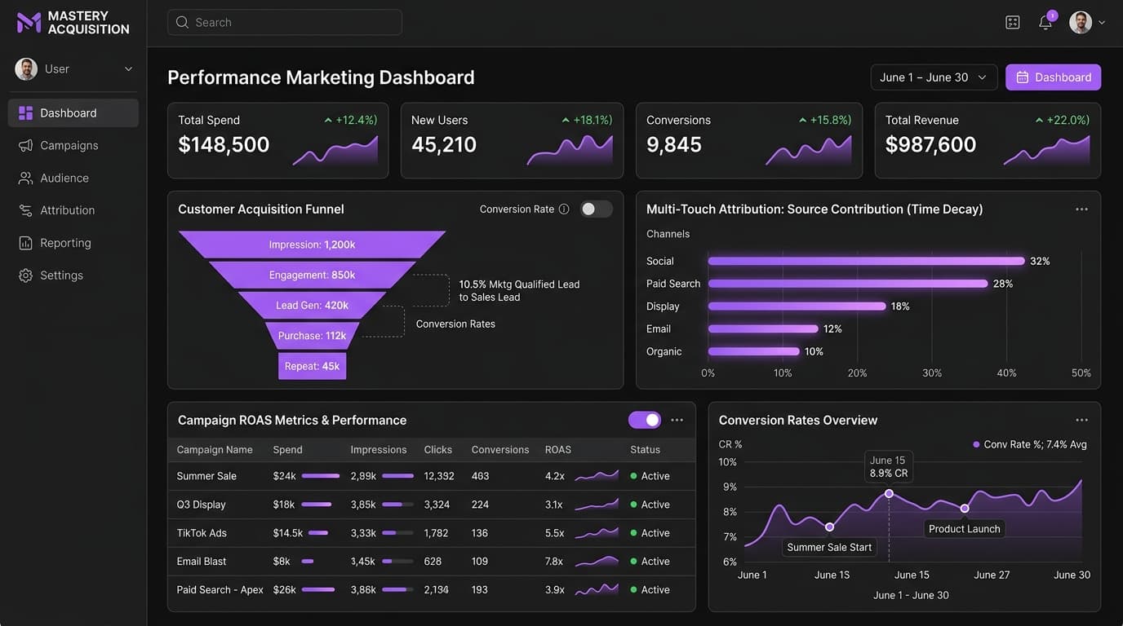This screenshot has height=626, width=1123.
Task: Click the Campaigns megaphone icon
Action: point(25,145)
